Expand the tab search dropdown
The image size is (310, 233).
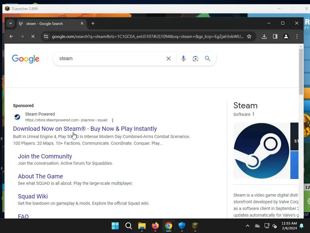(x=11, y=23)
